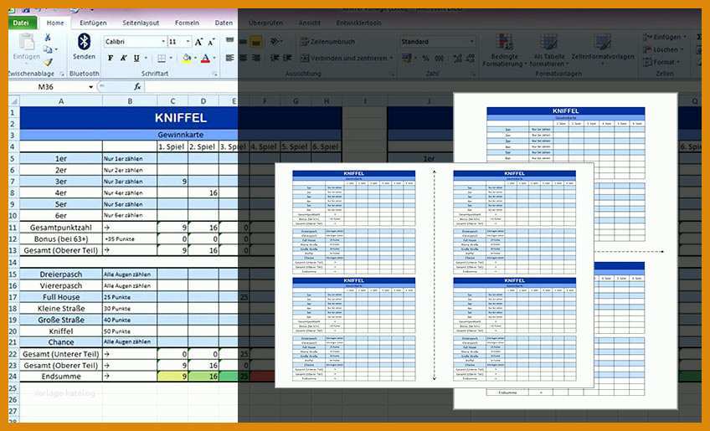This screenshot has width=710, height=431.
Task: Select the 'Gewinnkarte' subtitle cell
Action: [x=180, y=135]
